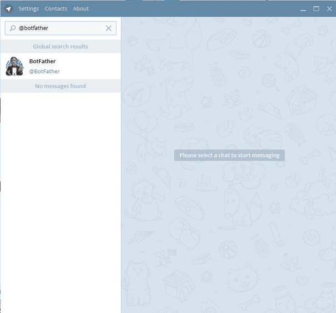
Task: Close the Telegram window
Action: 328,9
